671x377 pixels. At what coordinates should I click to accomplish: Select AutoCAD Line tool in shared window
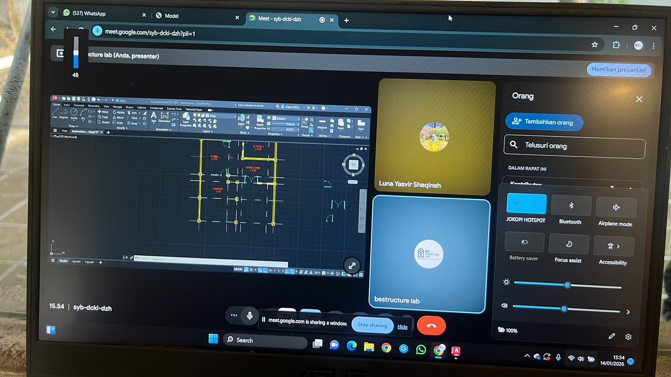pos(55,113)
